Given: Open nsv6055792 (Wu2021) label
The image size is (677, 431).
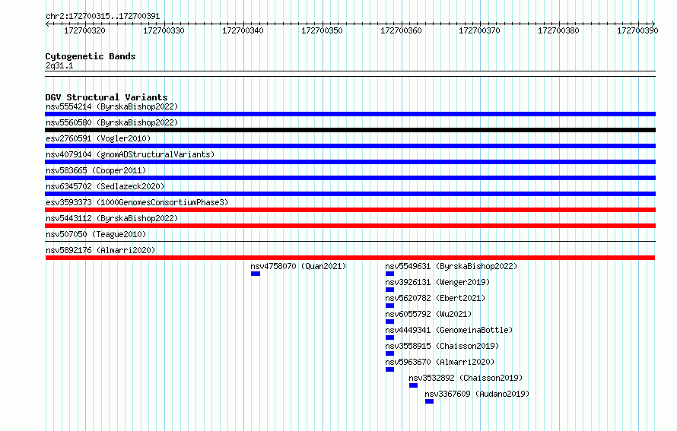Looking at the screenshot, I should point(428,314).
